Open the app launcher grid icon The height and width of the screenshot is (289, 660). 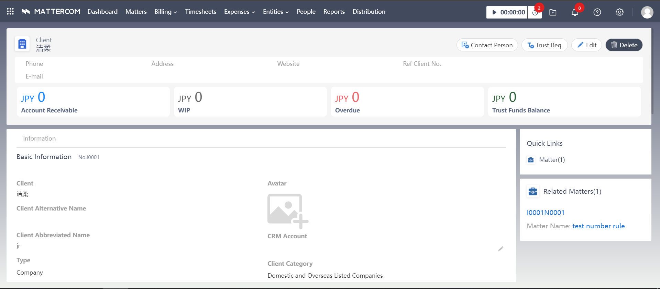click(10, 12)
